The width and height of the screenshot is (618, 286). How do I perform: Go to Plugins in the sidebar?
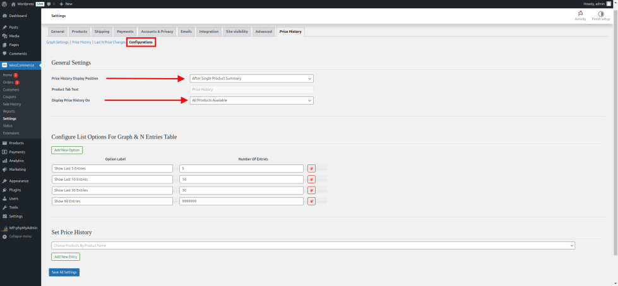[15, 189]
